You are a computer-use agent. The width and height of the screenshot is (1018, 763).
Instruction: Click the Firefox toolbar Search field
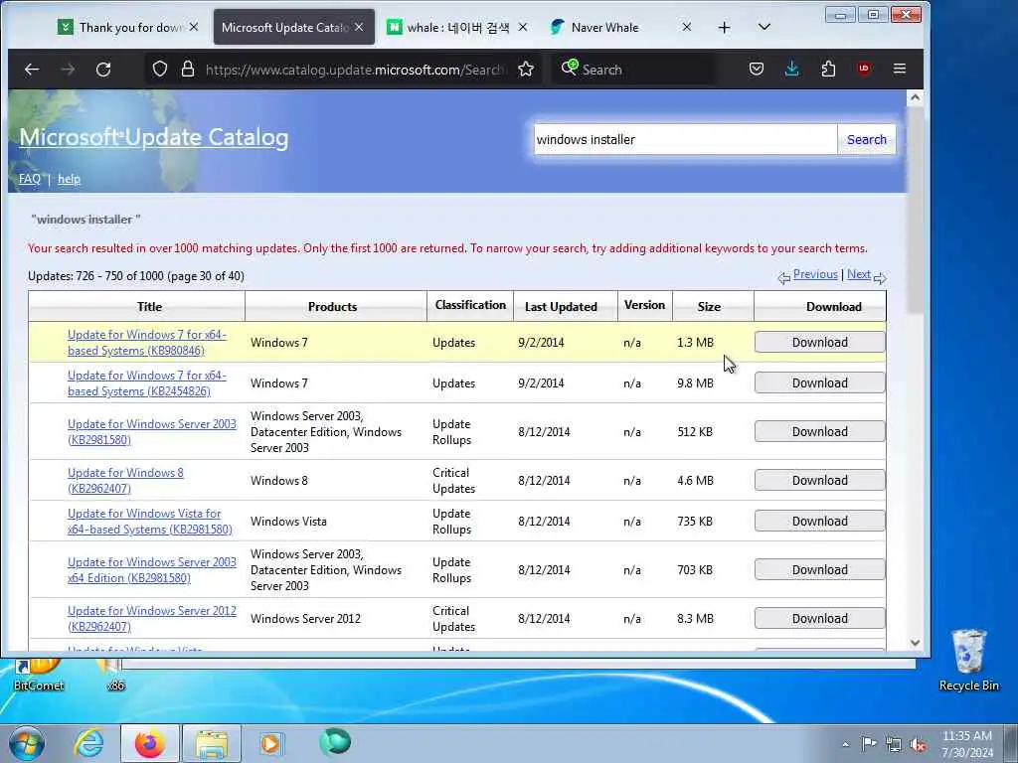[633, 70]
